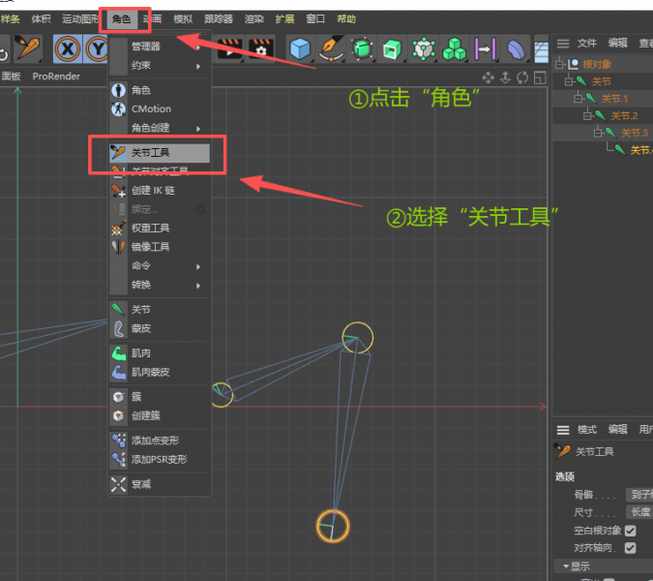Viewport: 653px width, 581px height.
Task: Toggle the 空白根对象 checkbox
Action: pos(631,531)
